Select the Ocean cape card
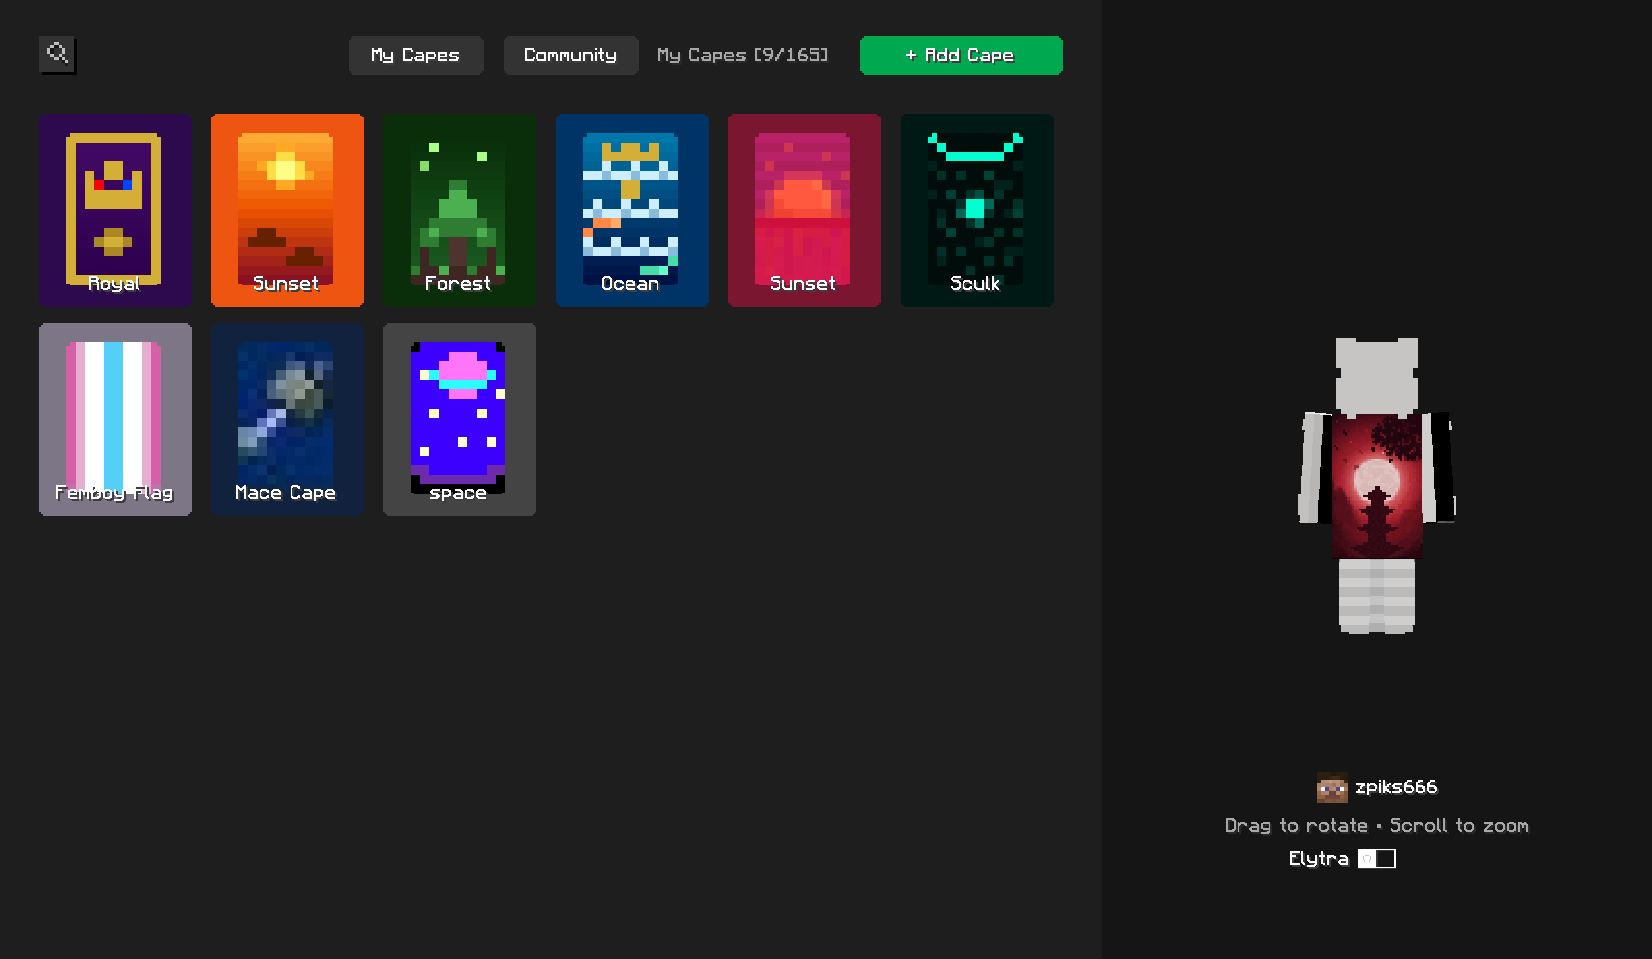1652x959 pixels. pyautogui.click(x=632, y=210)
